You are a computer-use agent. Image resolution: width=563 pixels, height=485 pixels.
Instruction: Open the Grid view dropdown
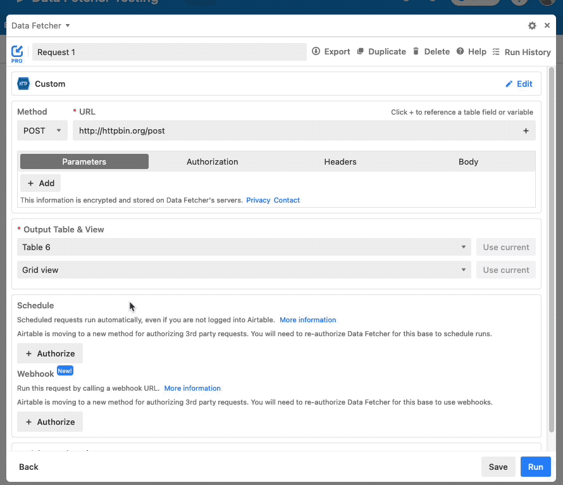click(x=244, y=270)
